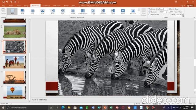Open File Explorer from the taskbar
This screenshot has width=196, height=110.
pos(69,108)
